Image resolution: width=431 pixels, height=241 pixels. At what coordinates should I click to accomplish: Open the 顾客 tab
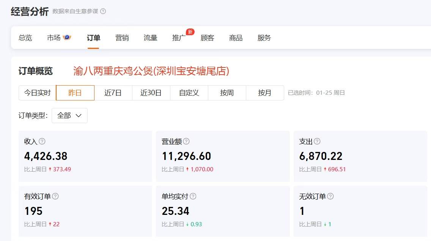[x=207, y=38]
